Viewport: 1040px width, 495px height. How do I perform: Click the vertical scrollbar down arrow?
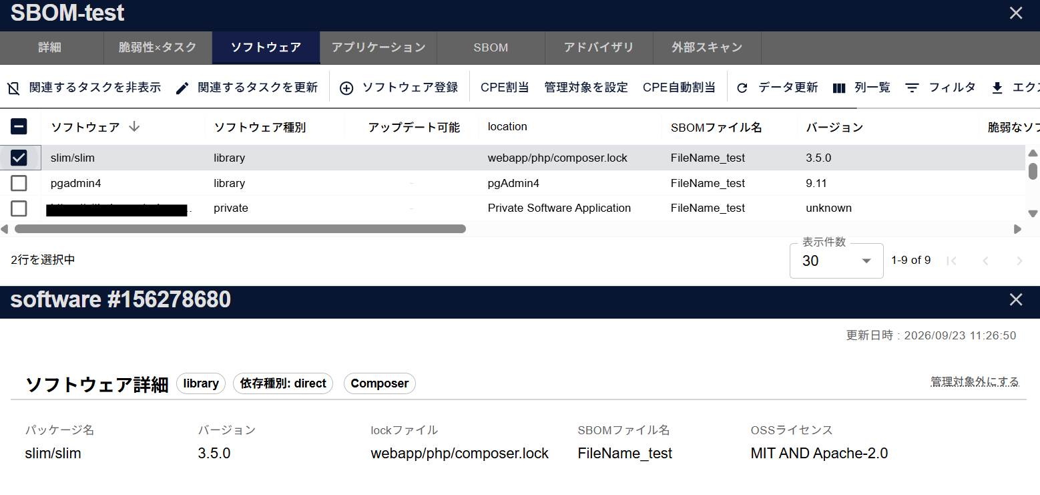click(1033, 214)
